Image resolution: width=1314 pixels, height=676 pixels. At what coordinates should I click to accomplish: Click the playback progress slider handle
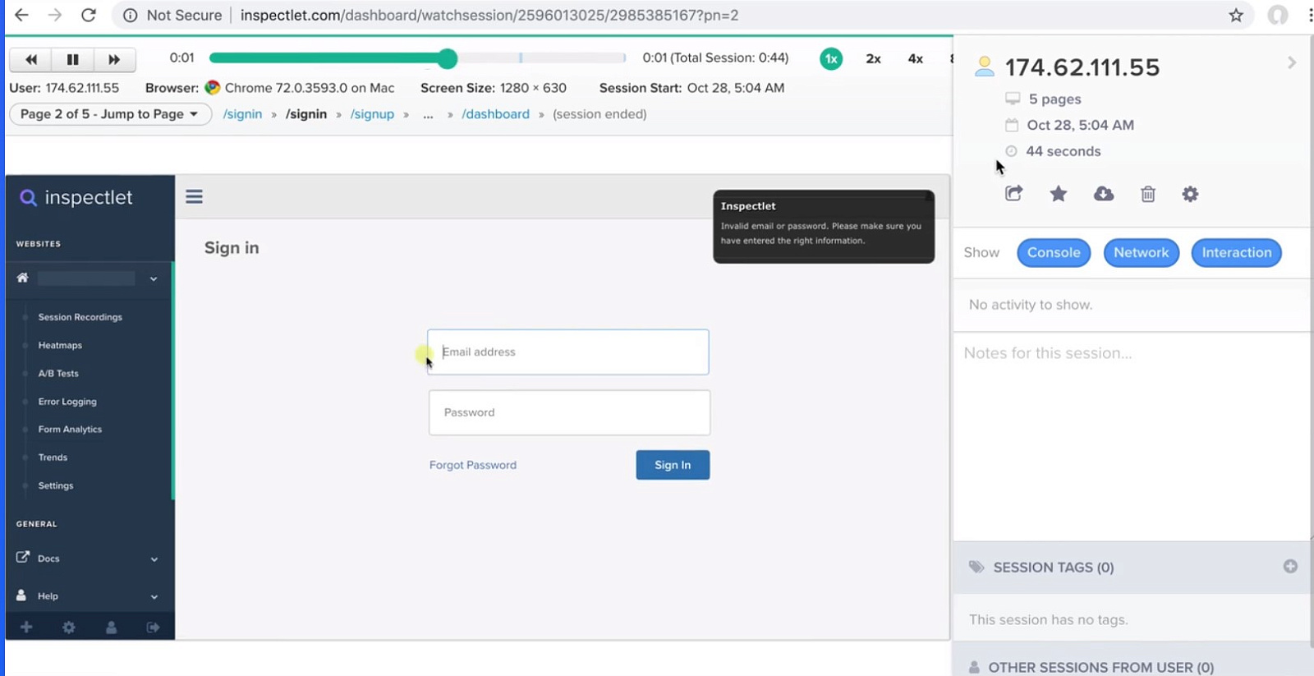[448, 58]
